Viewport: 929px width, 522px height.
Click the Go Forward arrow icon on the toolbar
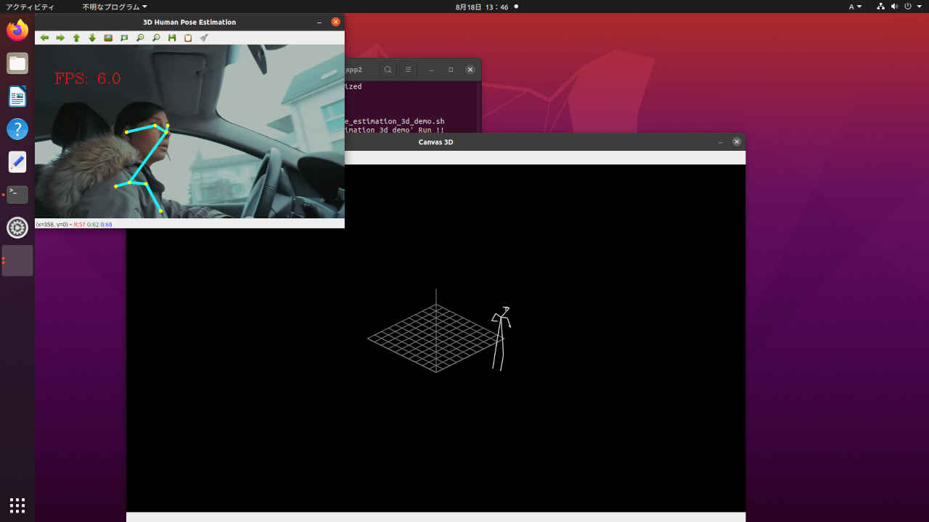tap(61, 38)
